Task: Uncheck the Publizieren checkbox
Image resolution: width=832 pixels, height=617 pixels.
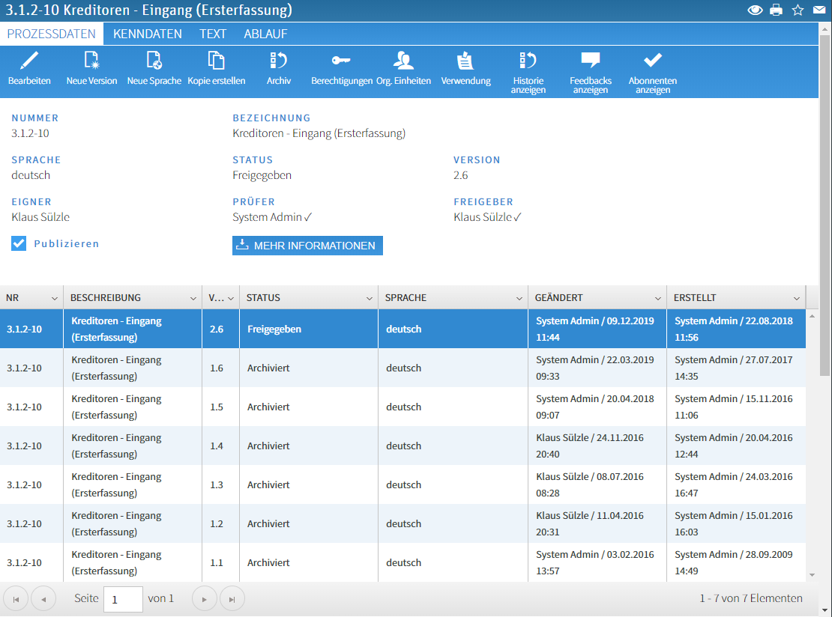Action: (18, 243)
